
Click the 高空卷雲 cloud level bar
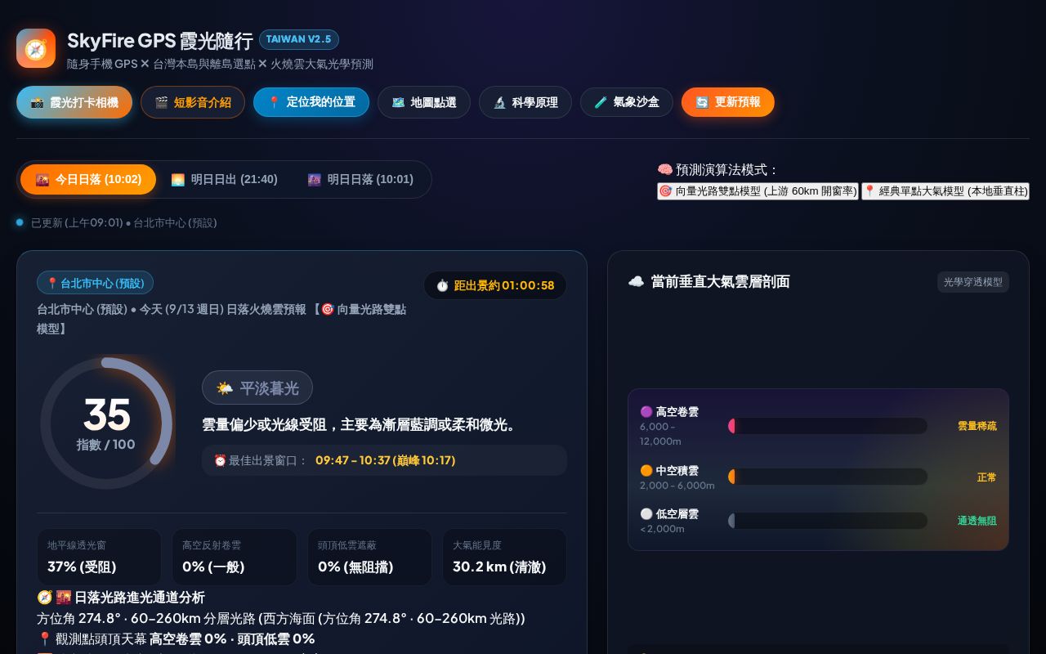[x=828, y=426]
